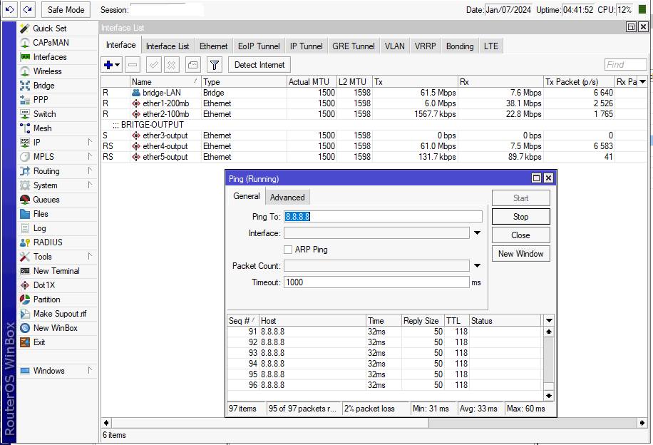Open ping results columns dropdown arrow
653x445 pixels.
pos(549,320)
